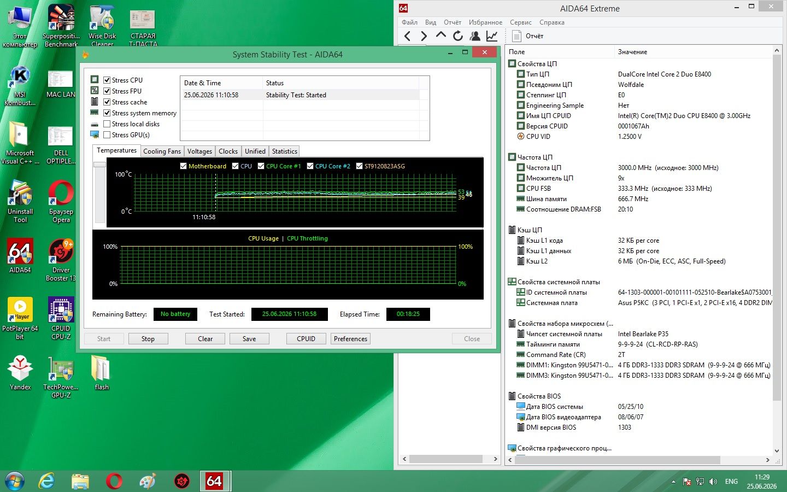The image size is (787, 492).
Task: Open Wise Disk Cleaner desktop shortcut
Action: (102, 26)
